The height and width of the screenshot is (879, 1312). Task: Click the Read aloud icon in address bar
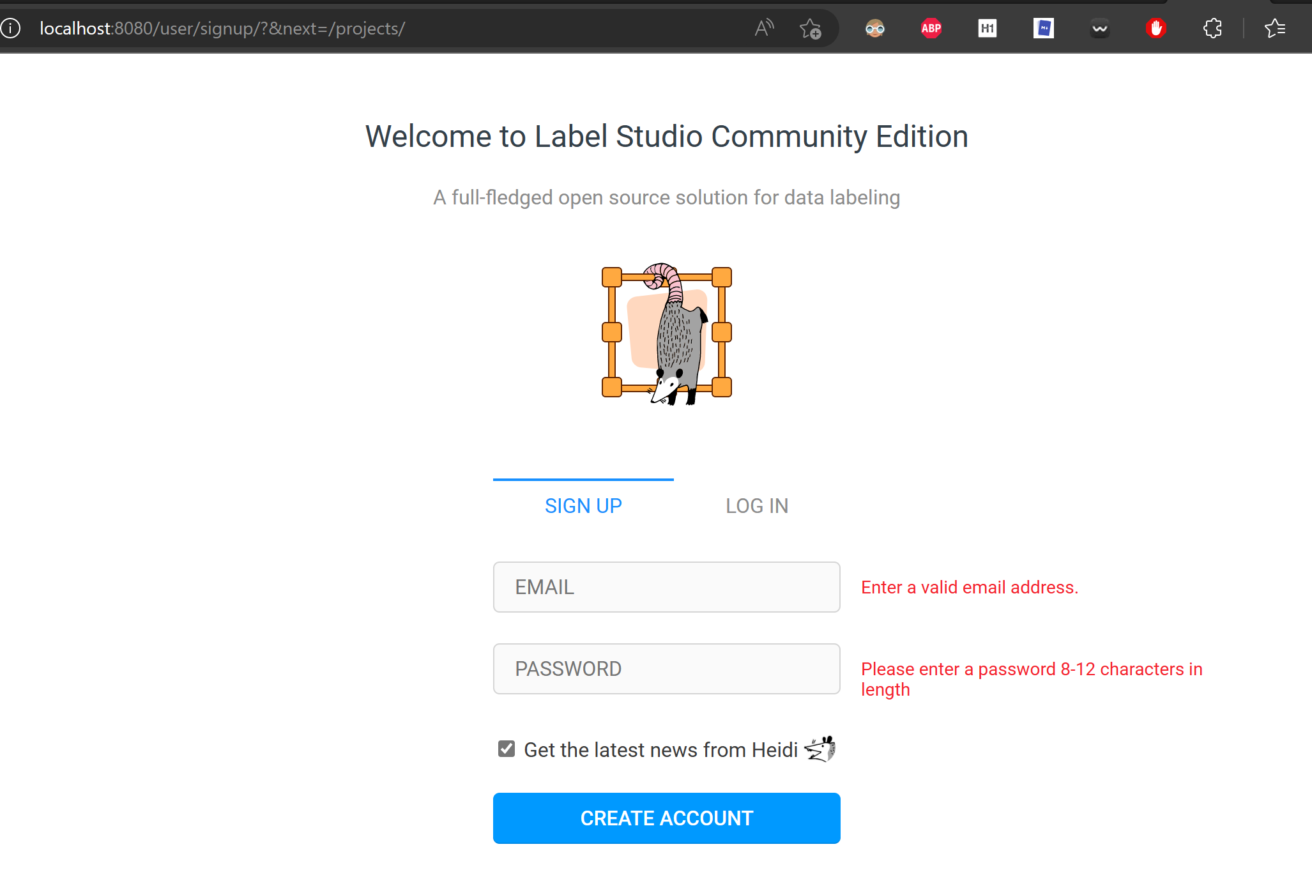(764, 28)
